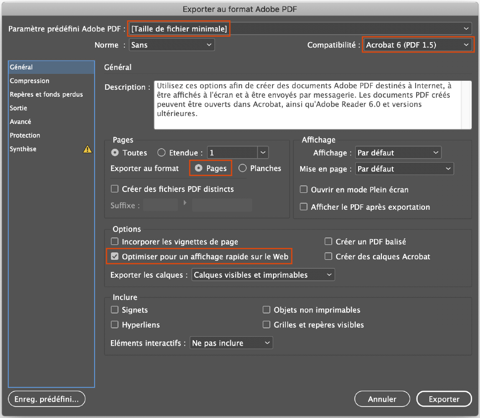The image size is (480, 418).
Task: Open the Exporter les calques dropdown
Action: pyautogui.click(x=263, y=275)
